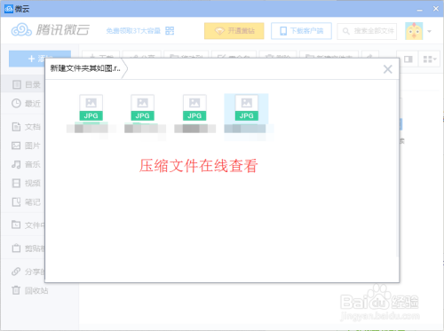
Task: Click the notes icon beside 笔记
Action: pyautogui.click(x=16, y=202)
